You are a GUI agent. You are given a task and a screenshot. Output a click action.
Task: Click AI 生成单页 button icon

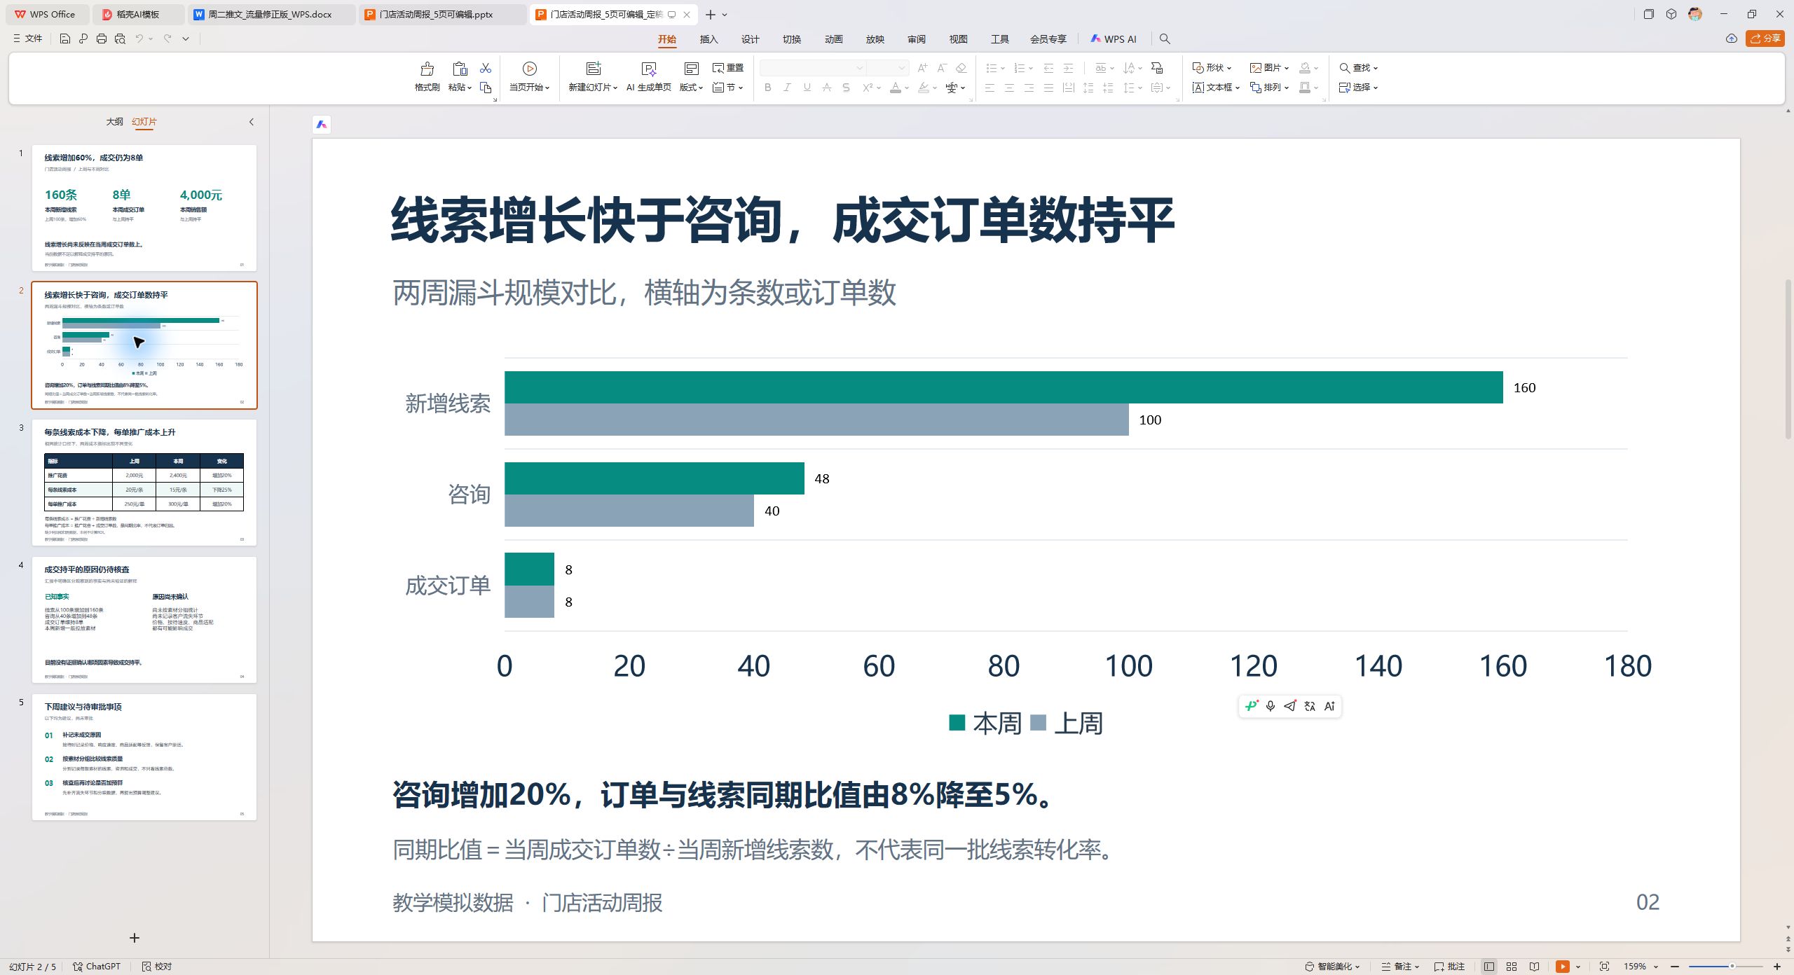(x=649, y=69)
